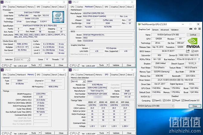This screenshot has width=203, height=135.
Task: Click the Max Bandwidth DDR4-2400 value
Action: tap(97, 88)
